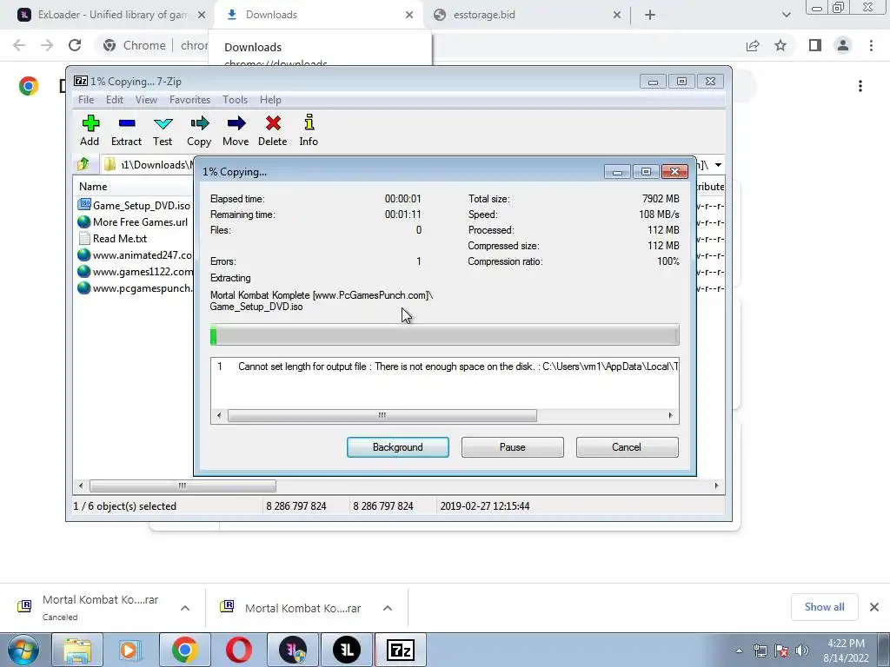Expand the address path dropdown arrow
Screen dimensions: 890x667
[x=719, y=165]
